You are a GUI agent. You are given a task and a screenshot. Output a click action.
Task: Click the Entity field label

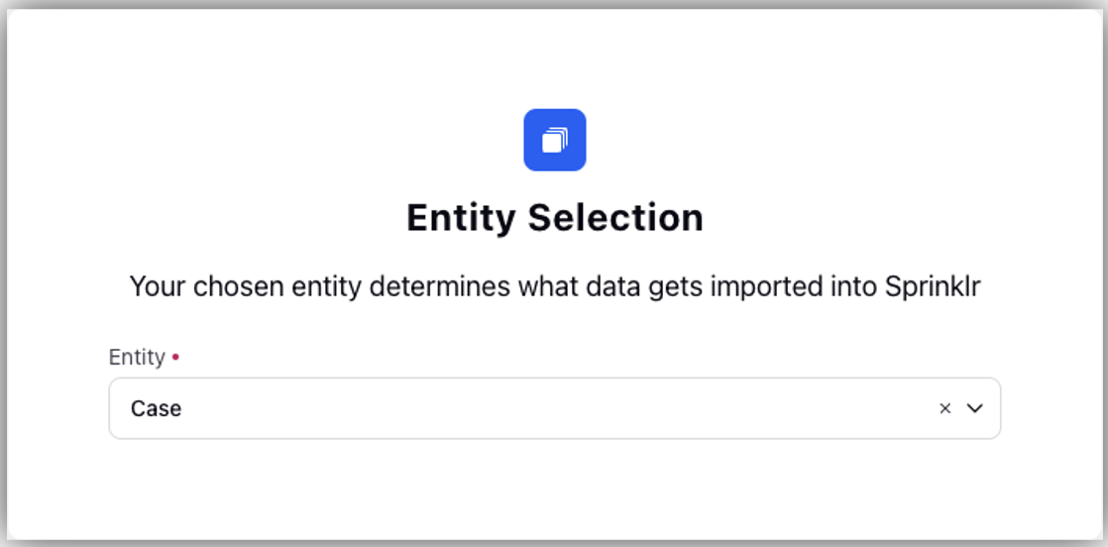(137, 358)
